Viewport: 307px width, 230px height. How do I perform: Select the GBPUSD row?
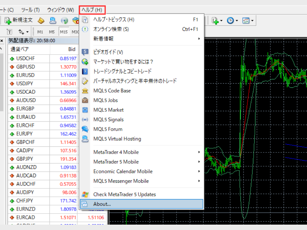(x=43, y=67)
